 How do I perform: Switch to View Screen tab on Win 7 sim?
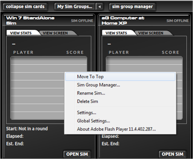click(55, 33)
